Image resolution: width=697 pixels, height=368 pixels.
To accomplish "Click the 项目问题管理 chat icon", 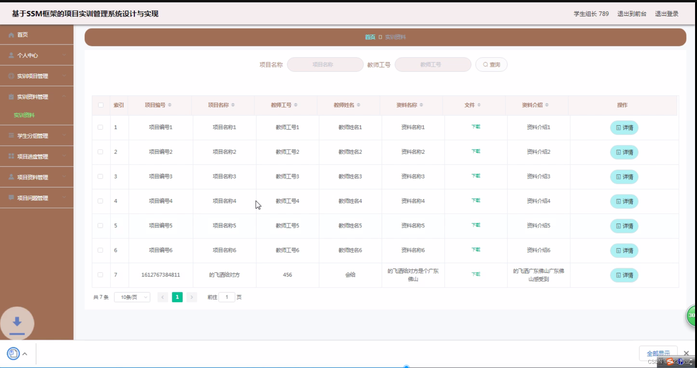I will 11,198.
